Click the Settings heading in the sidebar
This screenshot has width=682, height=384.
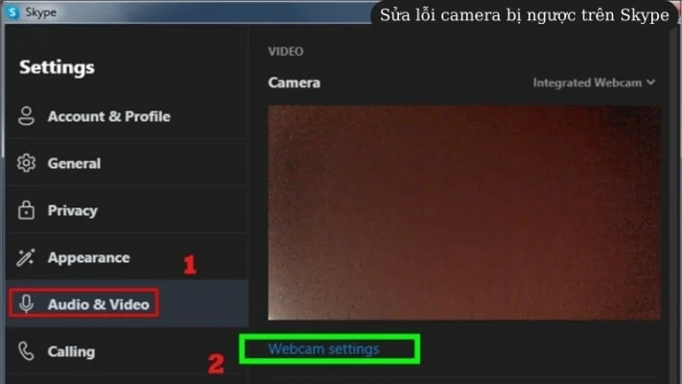[x=57, y=67]
